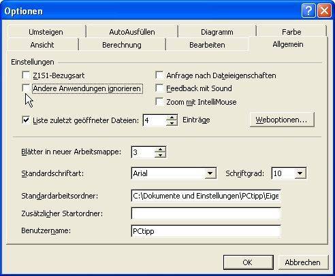Screen dimensions: 335x276
Task: Enable Feedback mit Sound checkbox
Action: pyautogui.click(x=159, y=88)
